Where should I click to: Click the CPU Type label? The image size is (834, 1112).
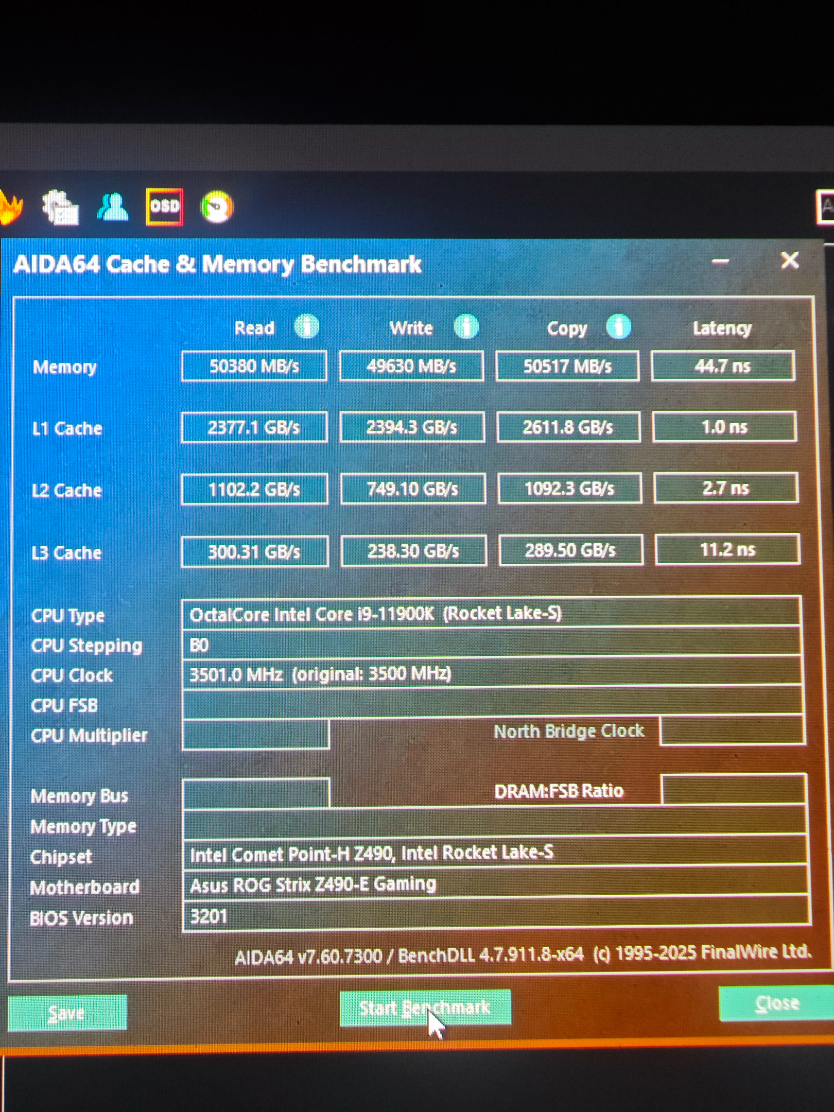[68, 616]
